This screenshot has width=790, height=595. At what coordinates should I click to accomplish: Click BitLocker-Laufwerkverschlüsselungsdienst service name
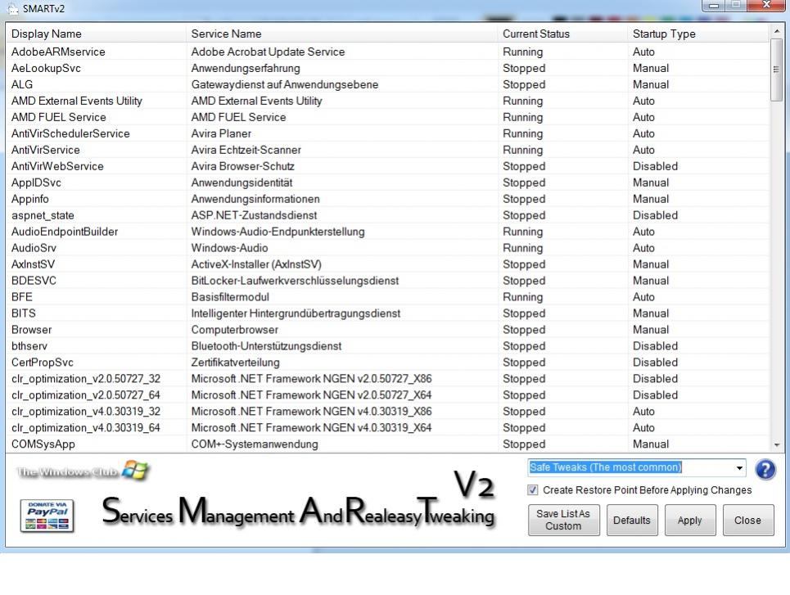coord(295,281)
